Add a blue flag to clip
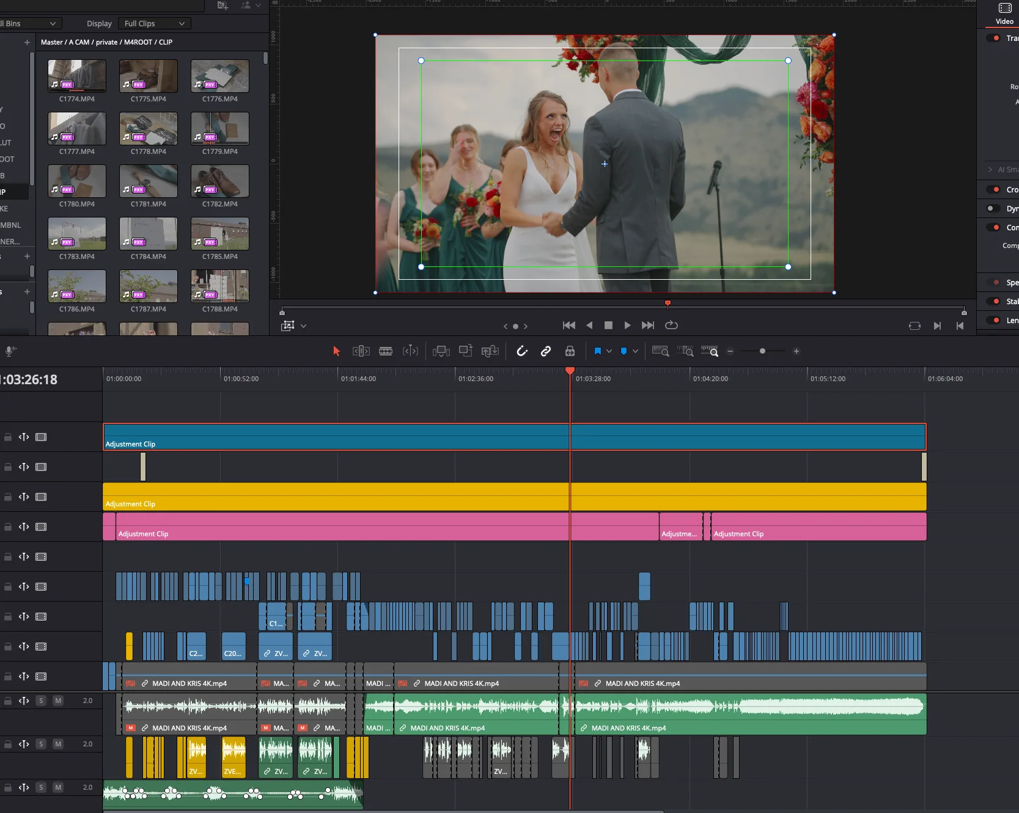This screenshot has width=1019, height=813. (x=598, y=351)
